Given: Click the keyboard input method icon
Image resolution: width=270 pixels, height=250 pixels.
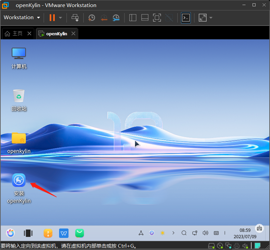Looking at the screenshot, I should tap(216, 233).
